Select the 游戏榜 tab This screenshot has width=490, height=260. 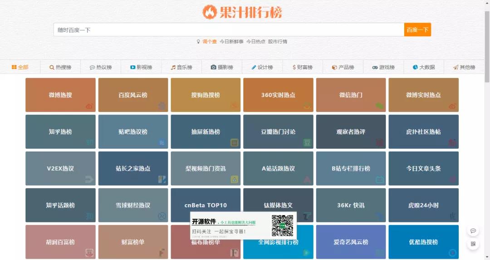pyautogui.click(x=383, y=67)
